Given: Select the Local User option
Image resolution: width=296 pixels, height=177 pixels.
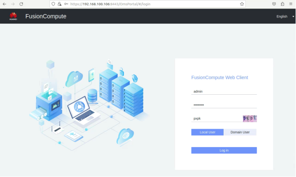Looking at the screenshot, I should [x=207, y=132].
